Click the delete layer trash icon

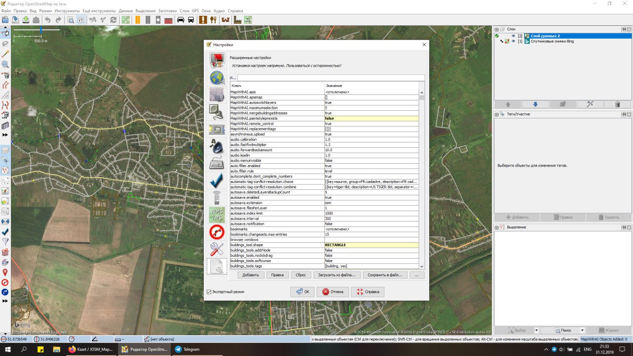coord(617,104)
